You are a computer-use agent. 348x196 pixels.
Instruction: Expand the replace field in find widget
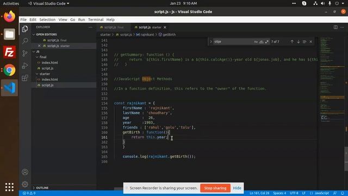pyautogui.click(x=211, y=41)
